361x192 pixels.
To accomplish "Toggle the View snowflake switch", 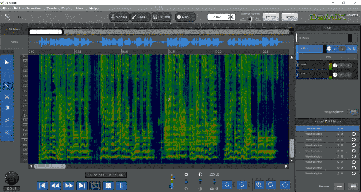I will [230, 17].
